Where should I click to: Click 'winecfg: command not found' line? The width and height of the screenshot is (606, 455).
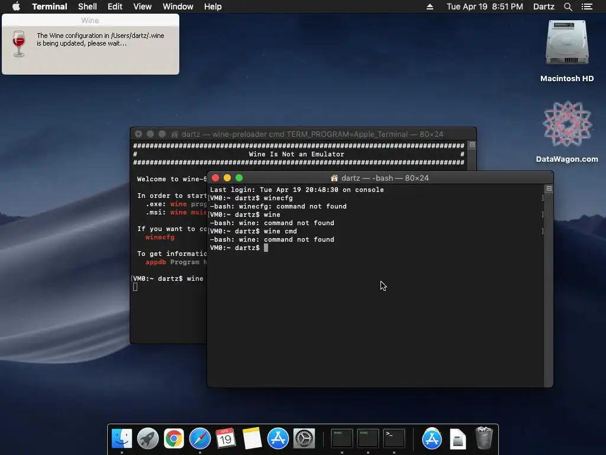[x=278, y=206]
